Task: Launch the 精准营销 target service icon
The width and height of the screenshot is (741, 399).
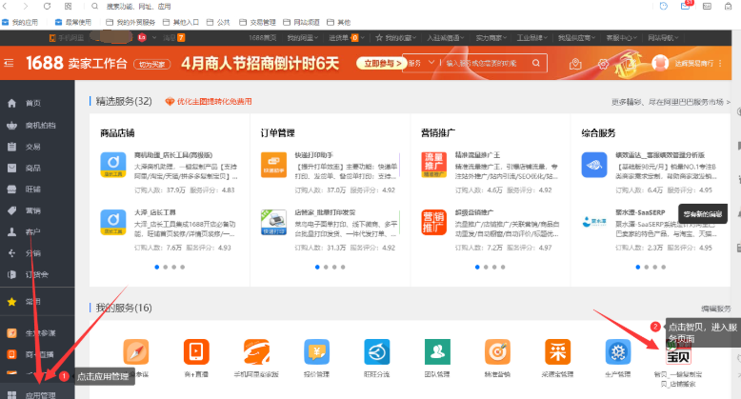Action: pos(497,351)
